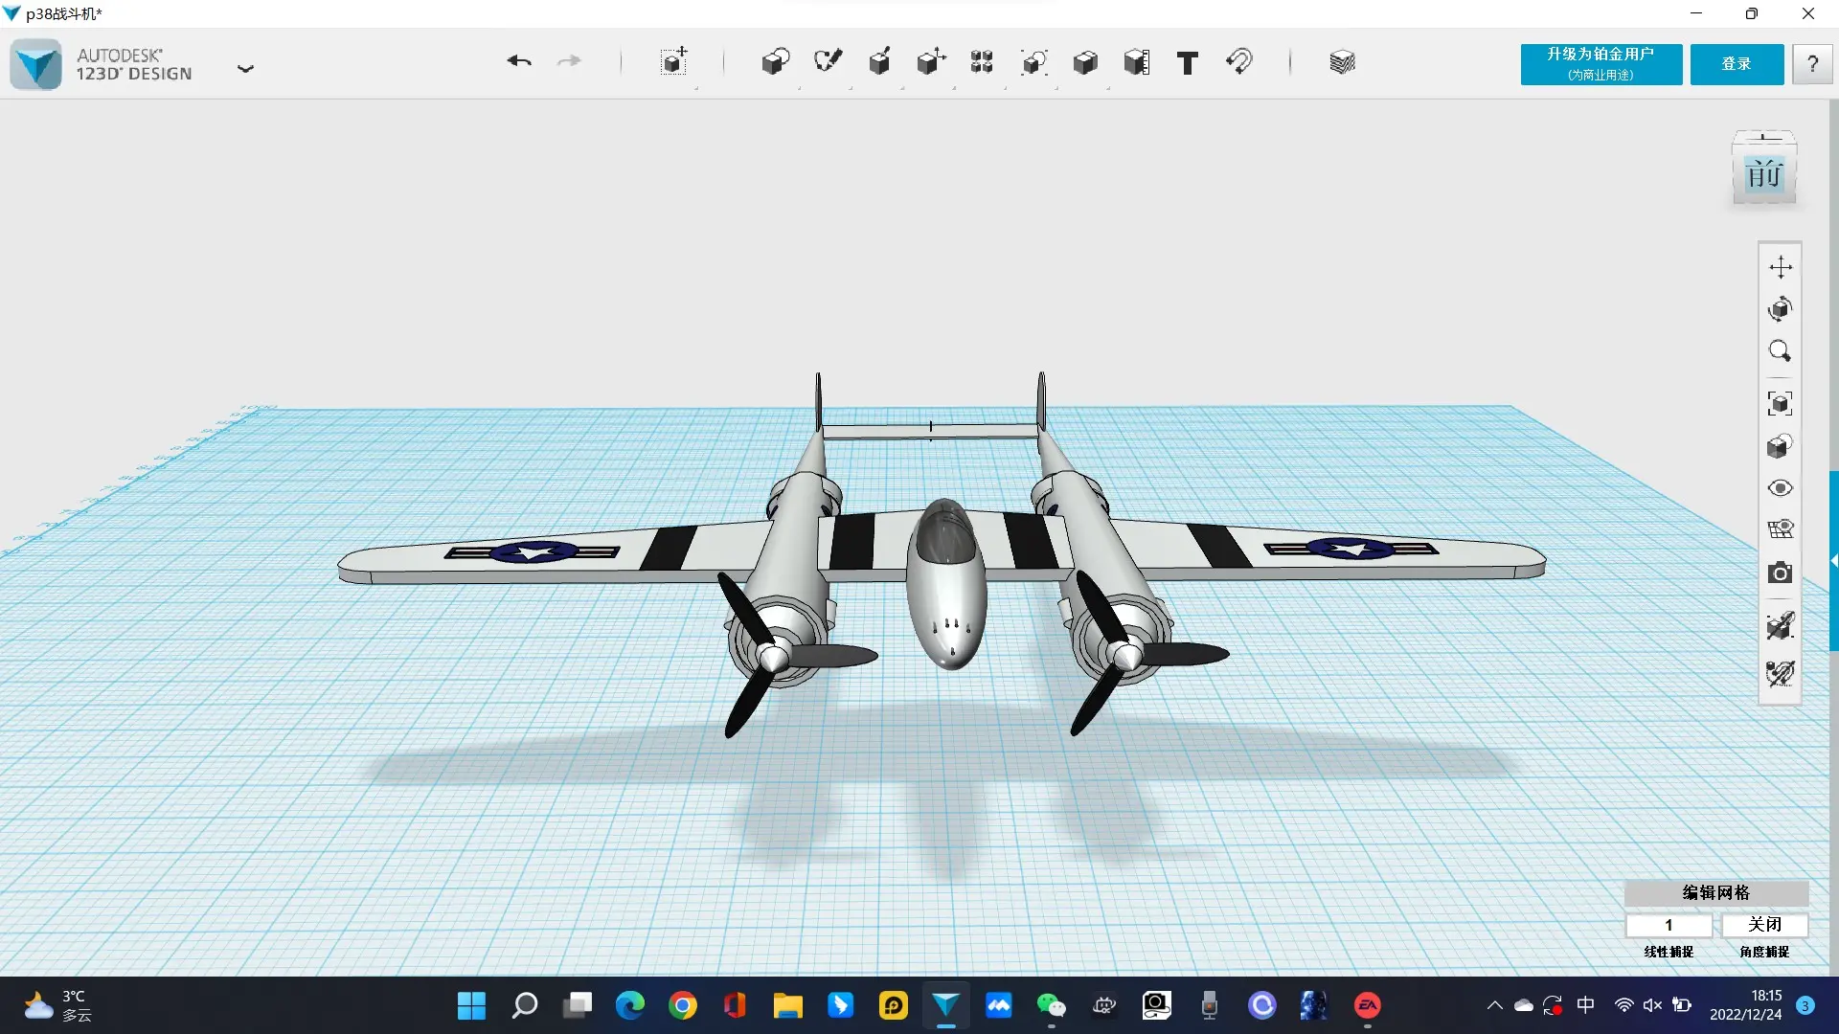Select the Measure tool
Viewport: 1839px width, 1034px height.
1137,62
